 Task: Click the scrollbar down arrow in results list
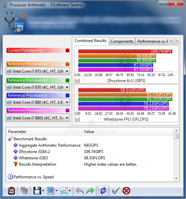point(176,178)
